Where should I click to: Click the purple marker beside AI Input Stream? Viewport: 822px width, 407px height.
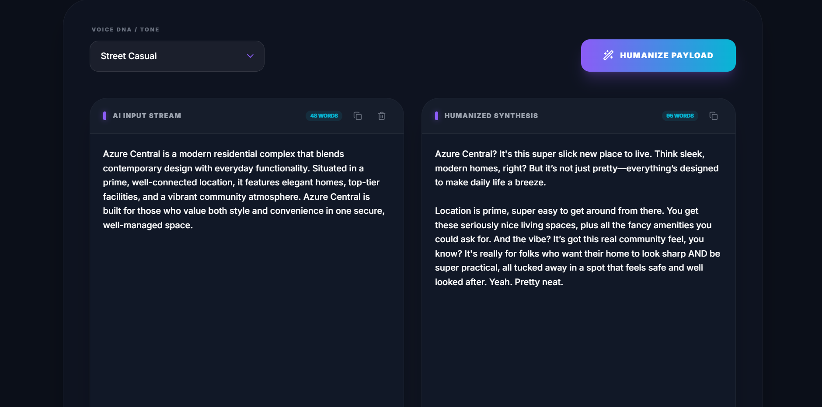tap(104, 116)
